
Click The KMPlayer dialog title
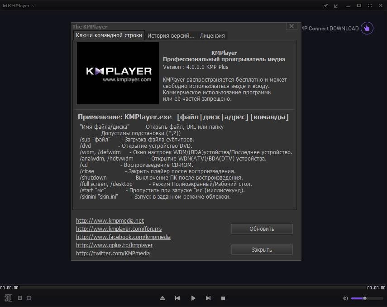pyautogui.click(x=90, y=26)
